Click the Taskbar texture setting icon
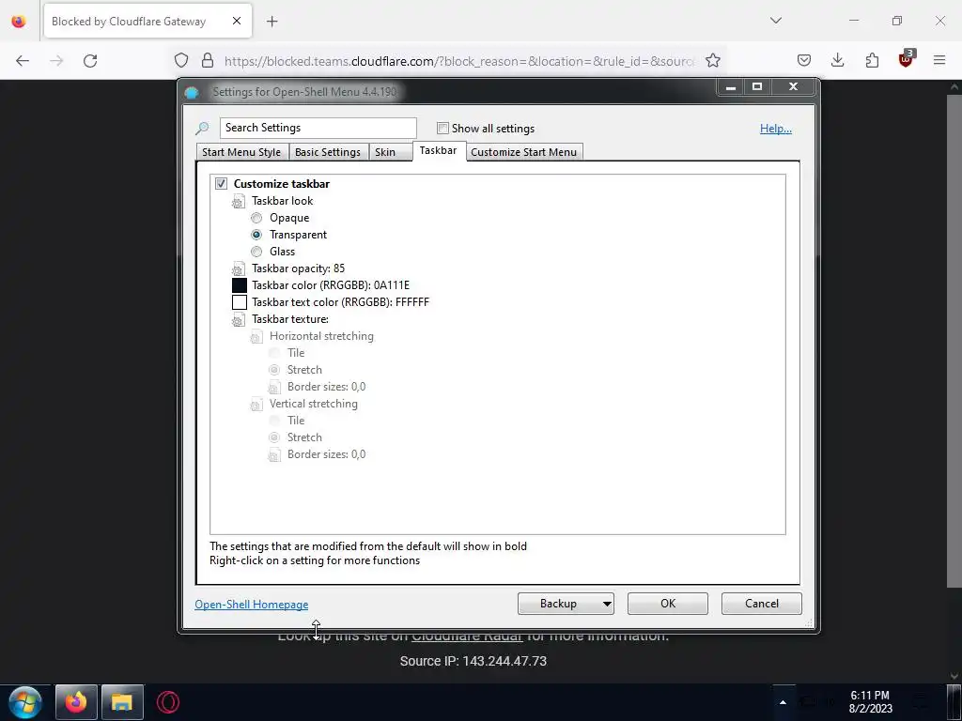 pyautogui.click(x=238, y=320)
